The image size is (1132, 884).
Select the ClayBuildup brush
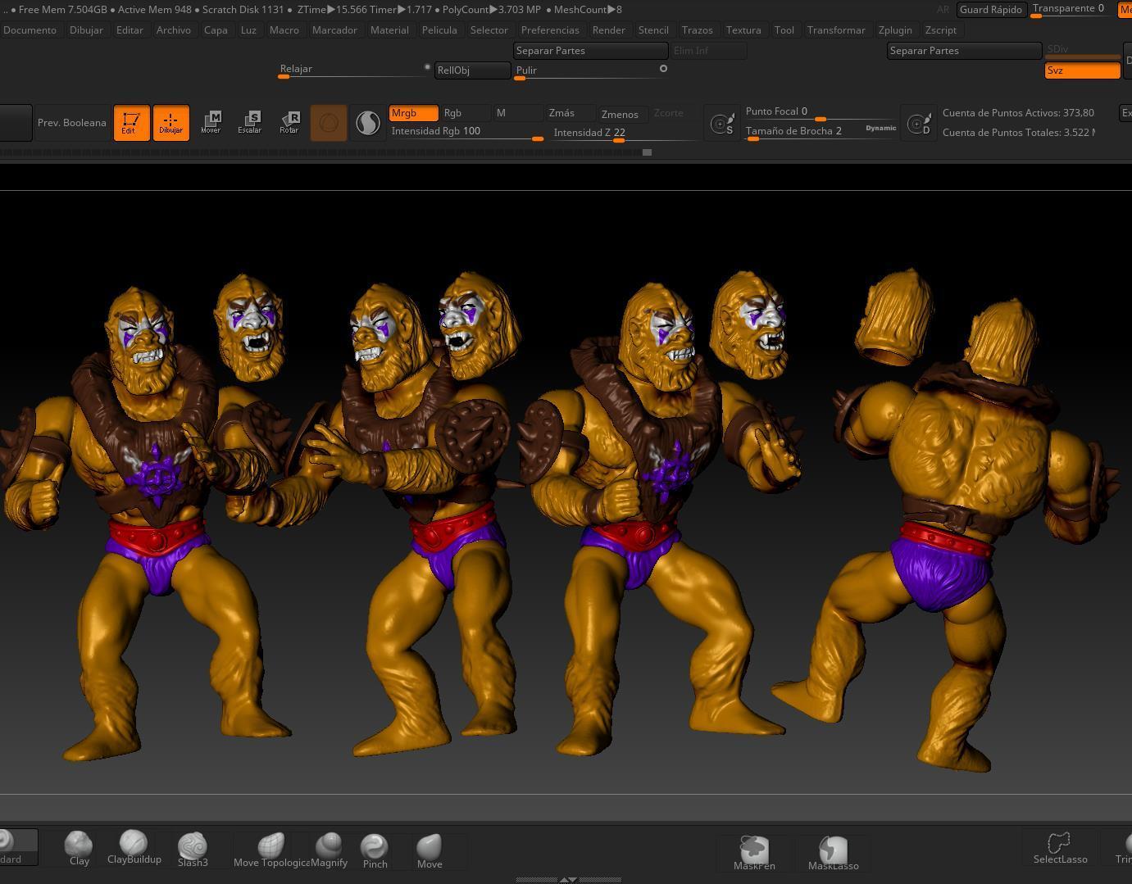coord(134,845)
